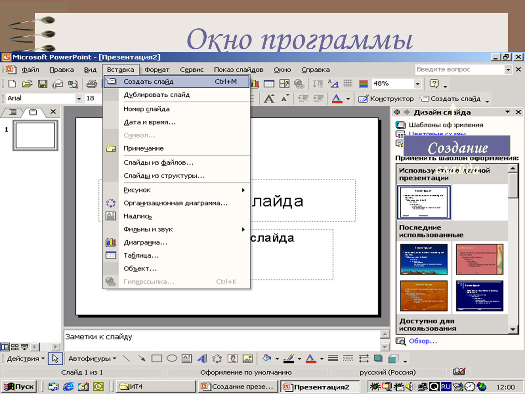The height and width of the screenshot is (394, 525).
Task: Open the Показ слайдов menu
Action: click(x=238, y=70)
